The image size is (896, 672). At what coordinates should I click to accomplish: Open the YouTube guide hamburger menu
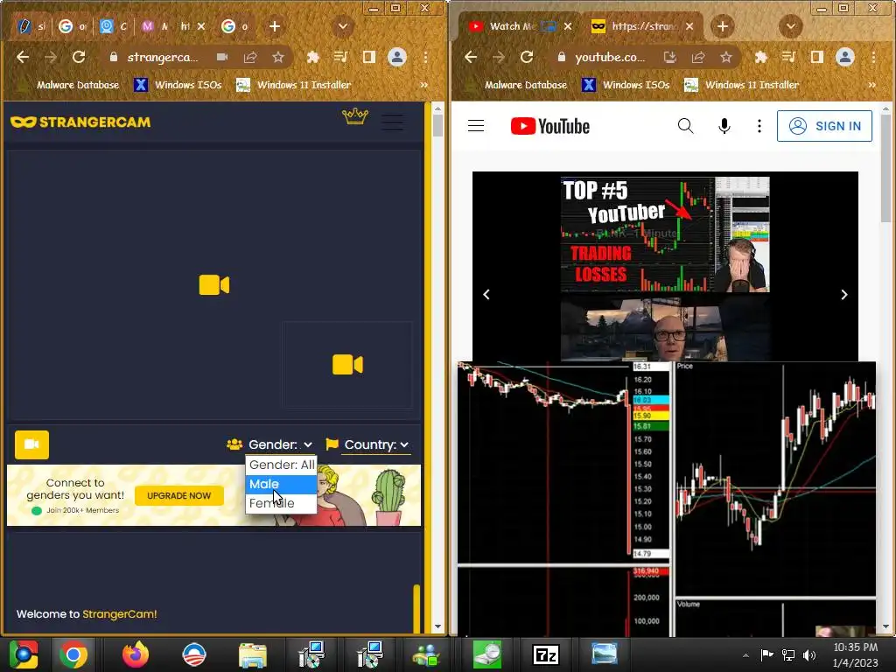click(x=476, y=126)
